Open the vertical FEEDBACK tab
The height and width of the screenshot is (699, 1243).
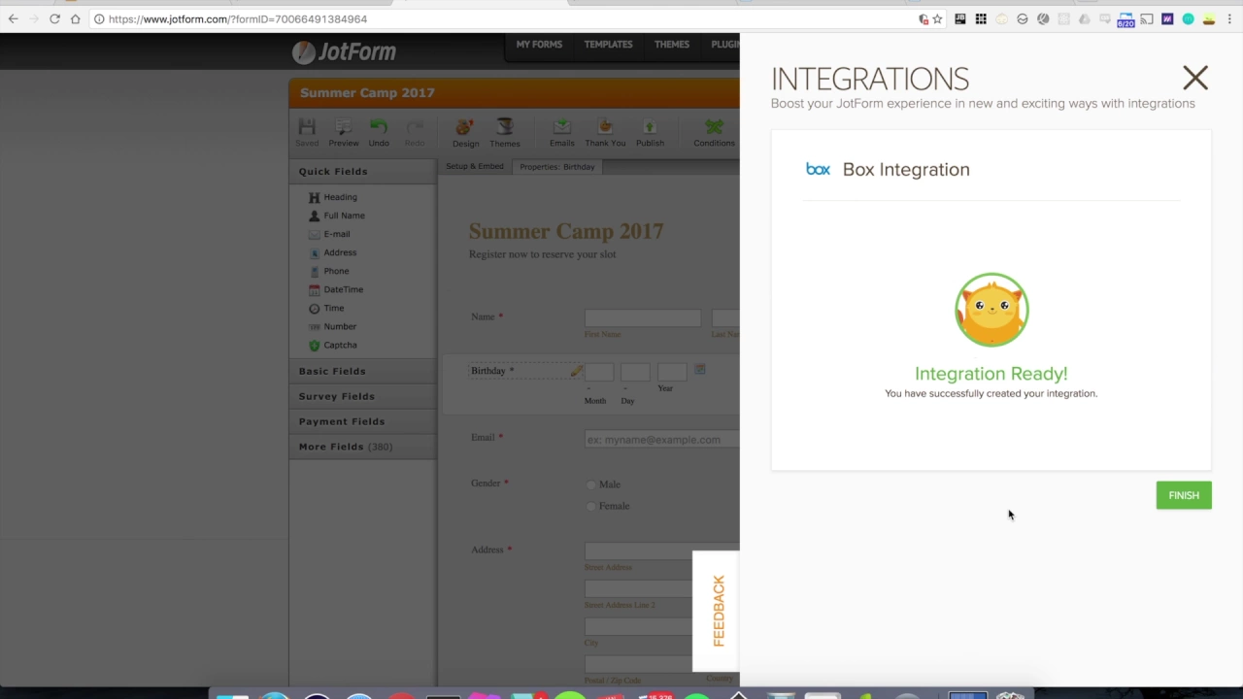718,612
